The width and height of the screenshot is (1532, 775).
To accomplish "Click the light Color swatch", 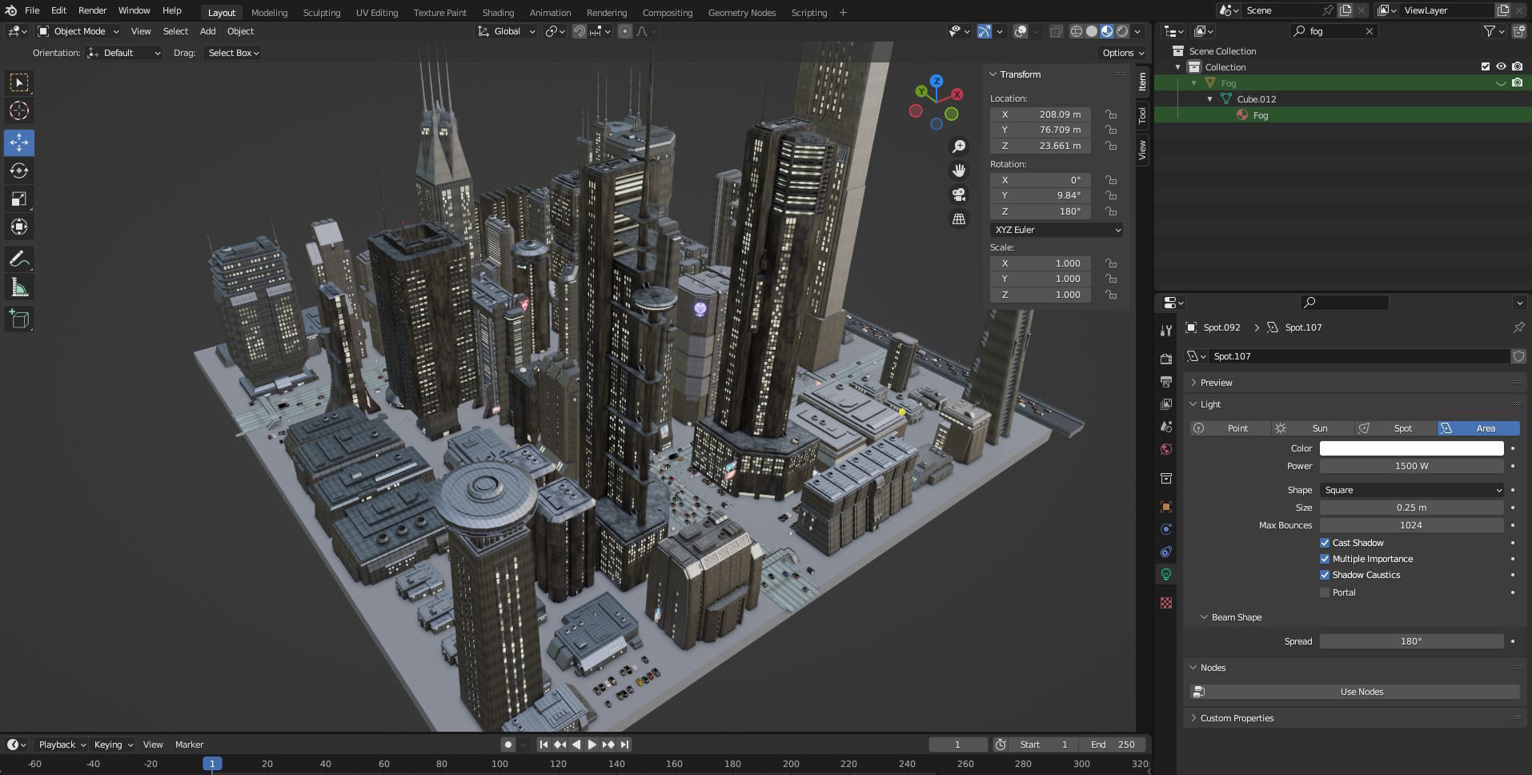I will 1411,448.
